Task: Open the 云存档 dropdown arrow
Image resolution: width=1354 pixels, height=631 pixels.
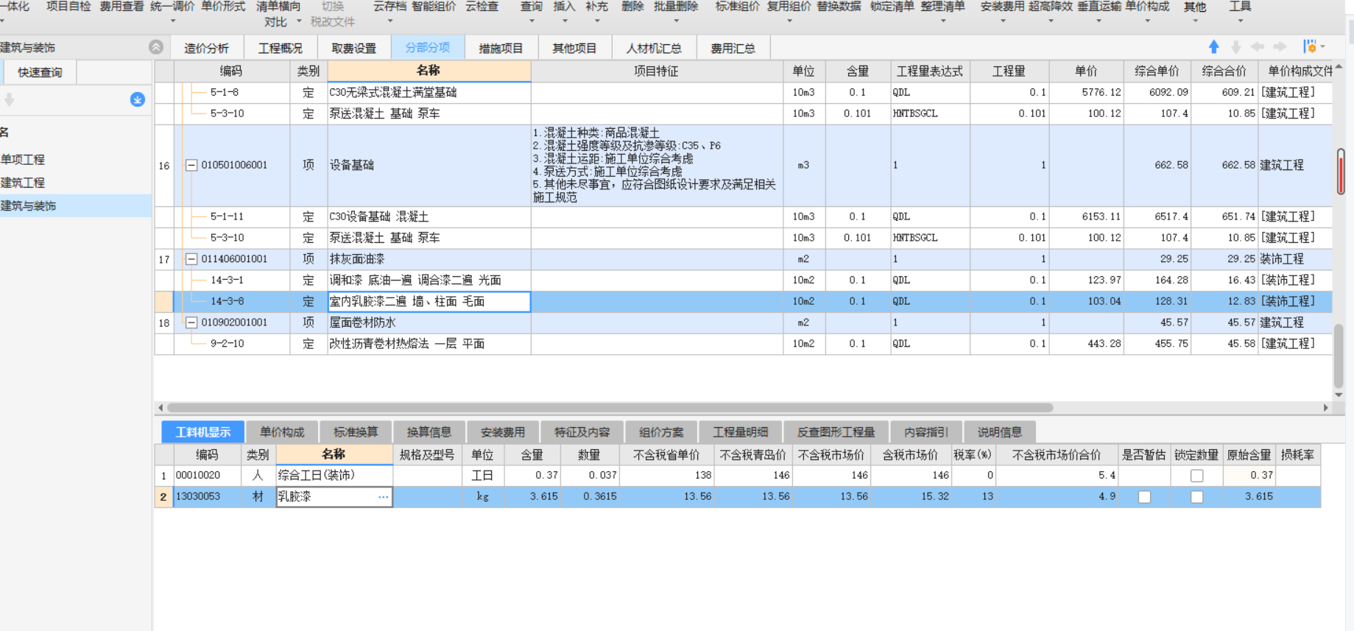Action: (389, 21)
